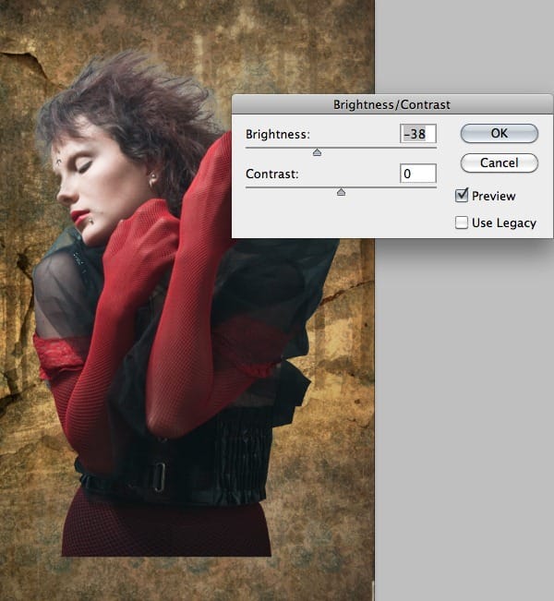Grab the Brightness slider triangle handle
Screen dimensions: 554x601
(x=317, y=152)
